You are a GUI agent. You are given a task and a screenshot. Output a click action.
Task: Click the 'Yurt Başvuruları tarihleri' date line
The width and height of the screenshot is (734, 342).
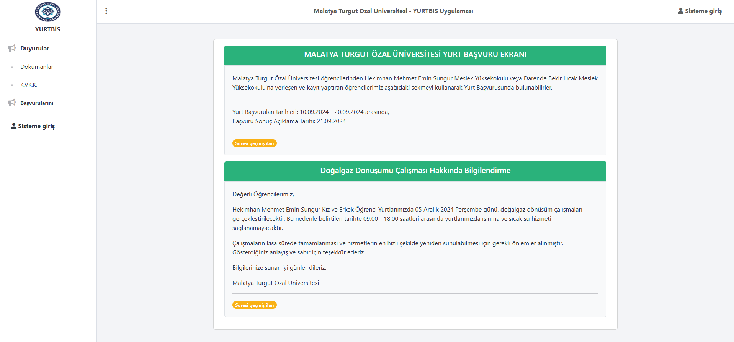tap(311, 112)
